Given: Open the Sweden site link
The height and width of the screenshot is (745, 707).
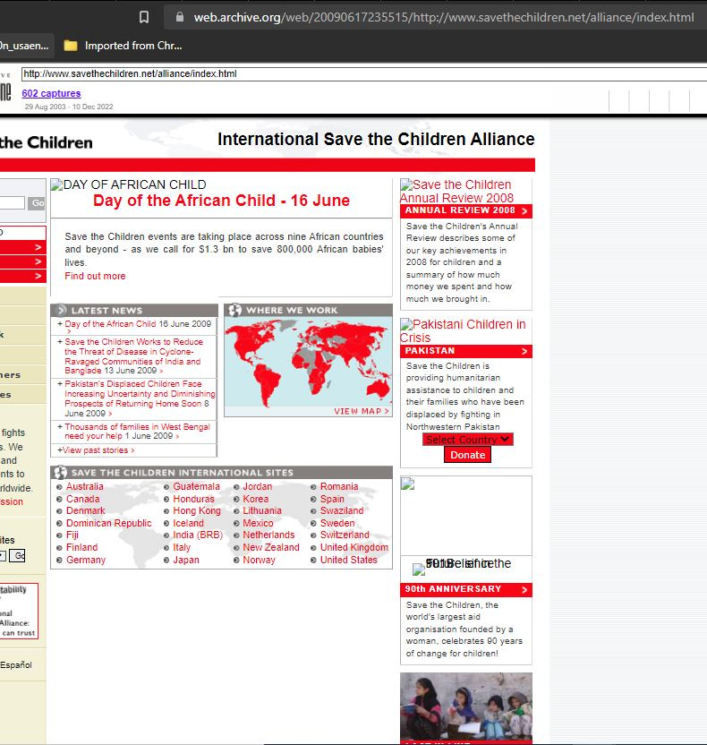Looking at the screenshot, I should (x=337, y=523).
